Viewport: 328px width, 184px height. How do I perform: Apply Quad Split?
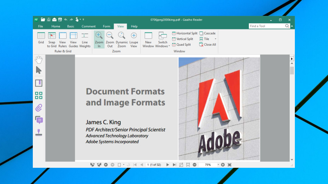click(x=181, y=45)
